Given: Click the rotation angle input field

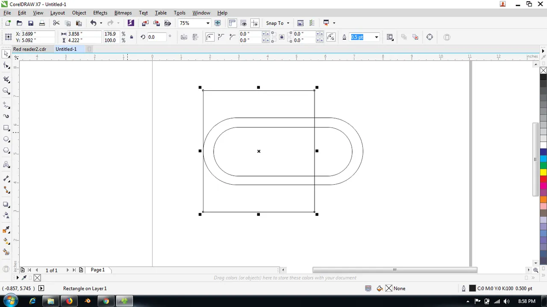Looking at the screenshot, I should [156, 37].
